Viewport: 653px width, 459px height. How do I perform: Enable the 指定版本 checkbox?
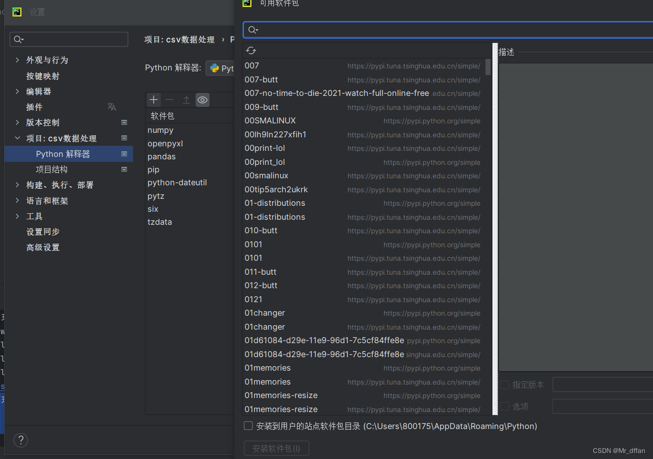504,385
